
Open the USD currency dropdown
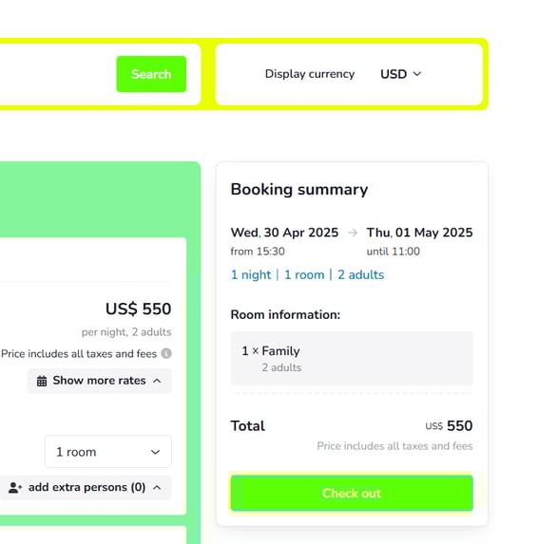(x=401, y=74)
